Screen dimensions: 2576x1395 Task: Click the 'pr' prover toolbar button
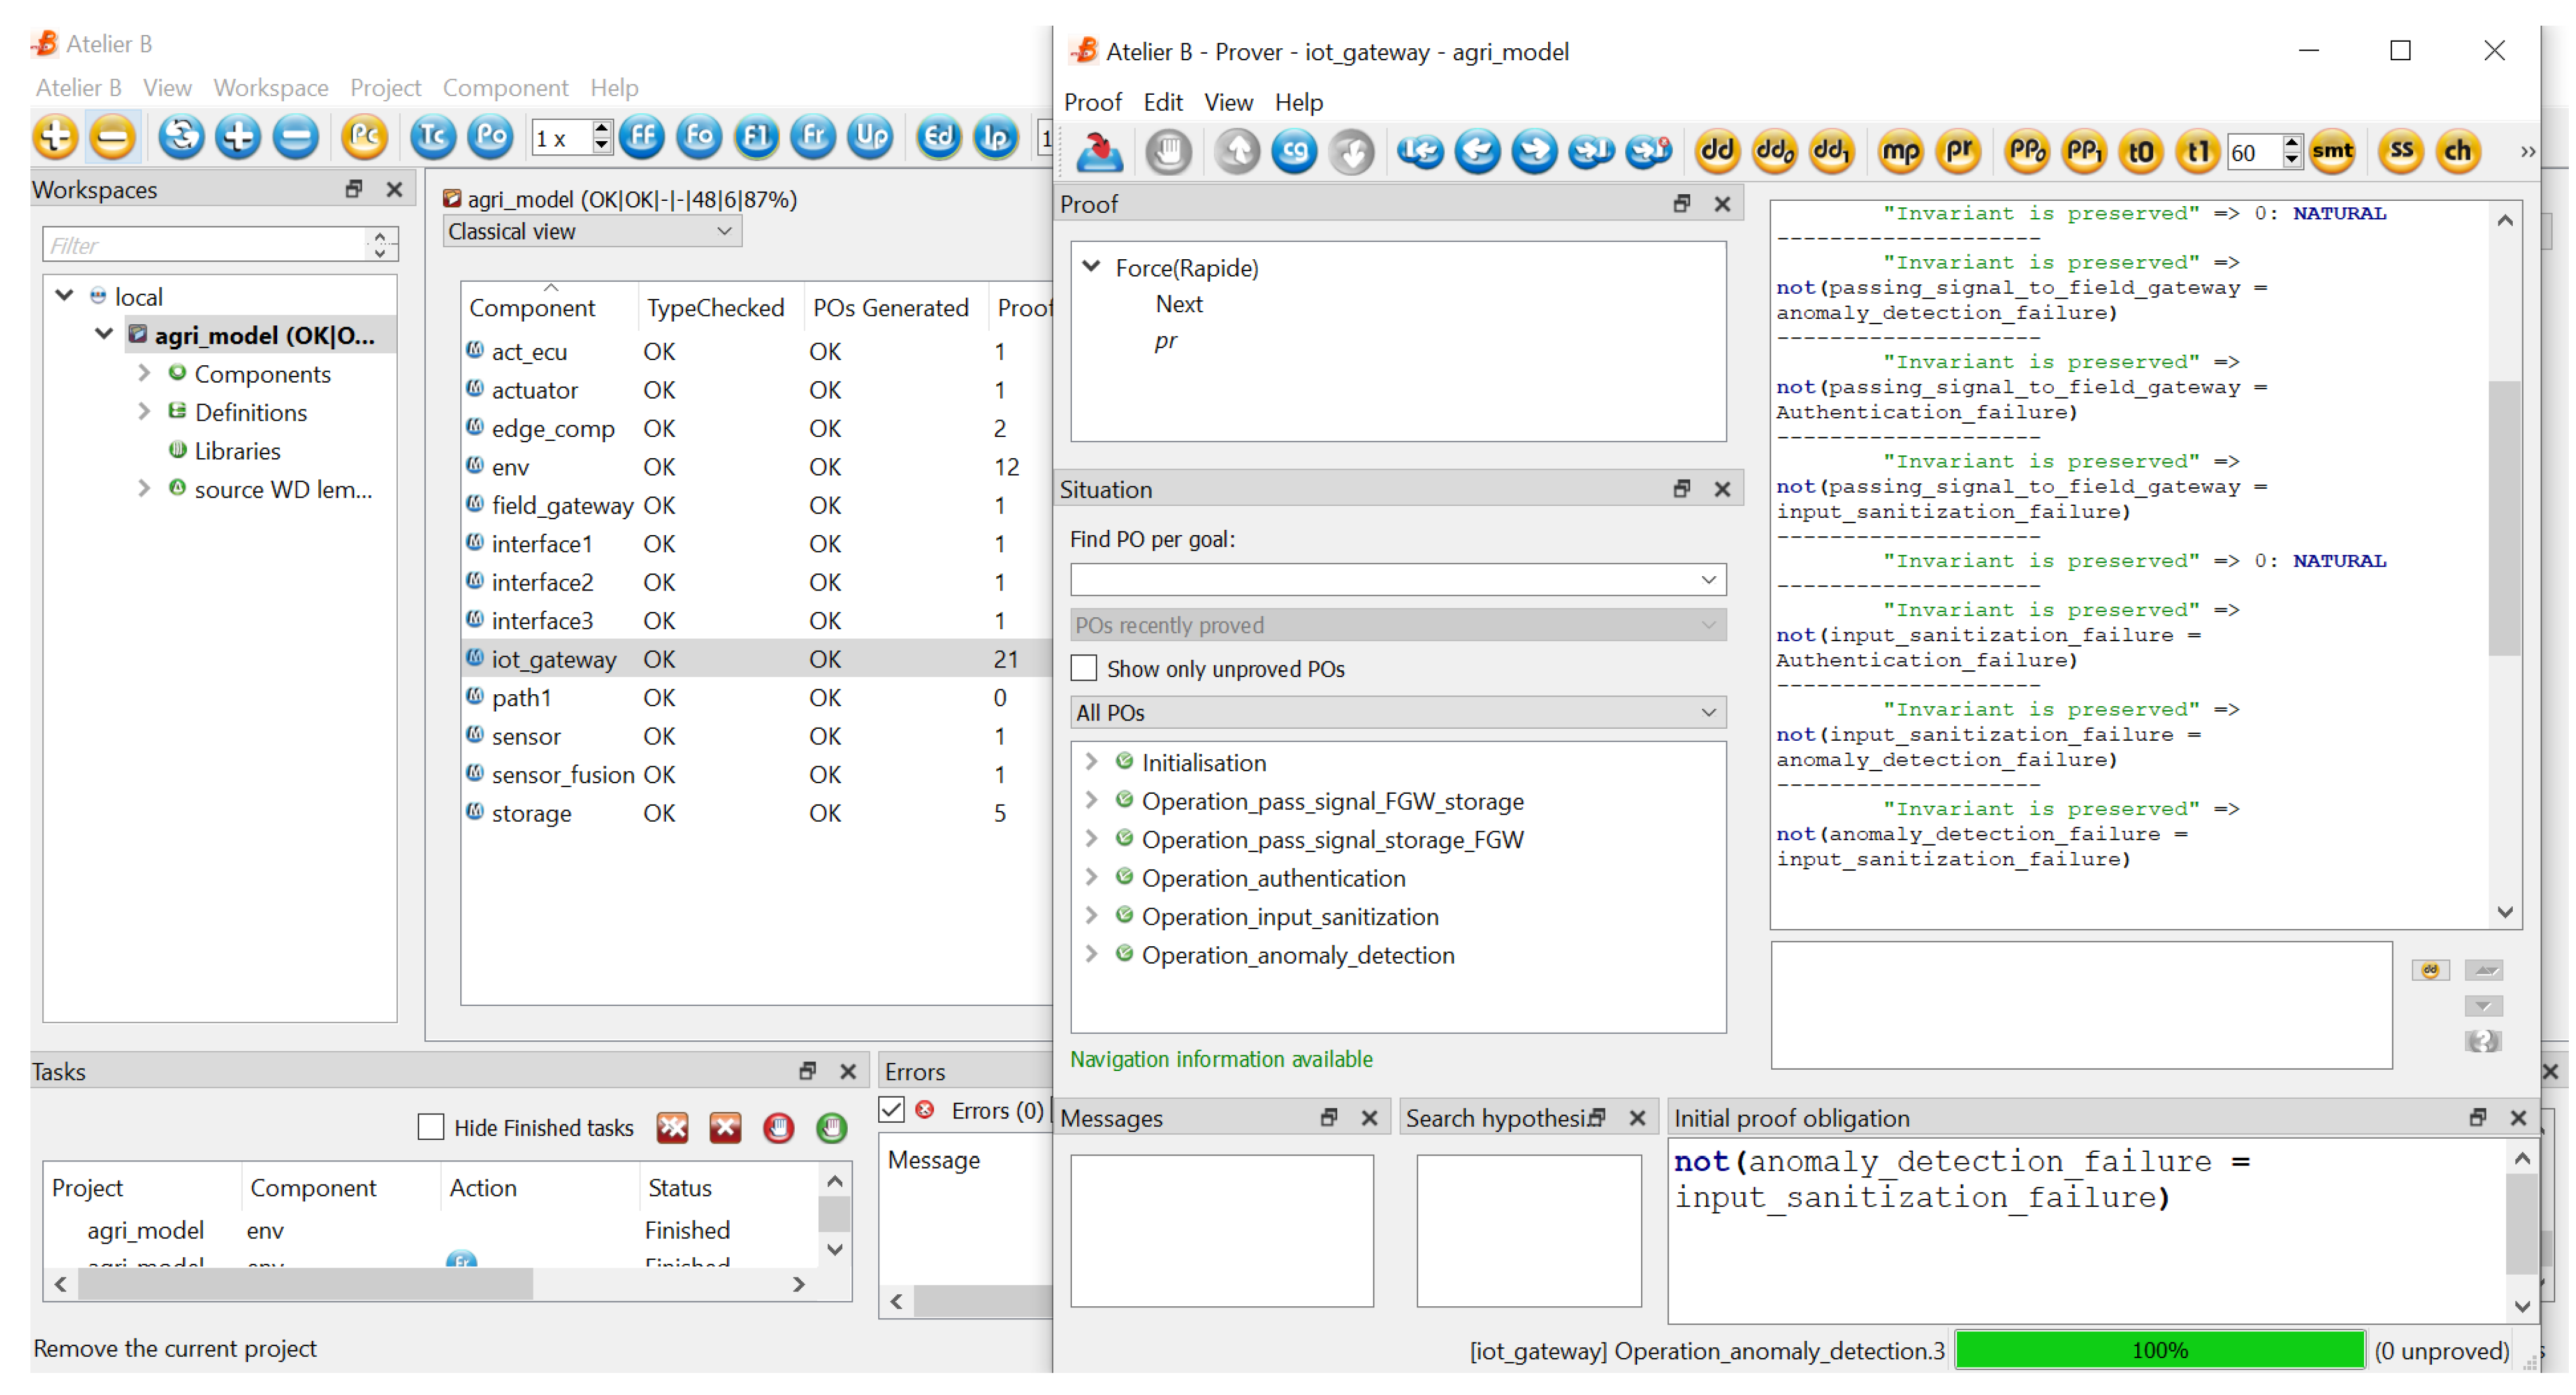[x=1958, y=152]
